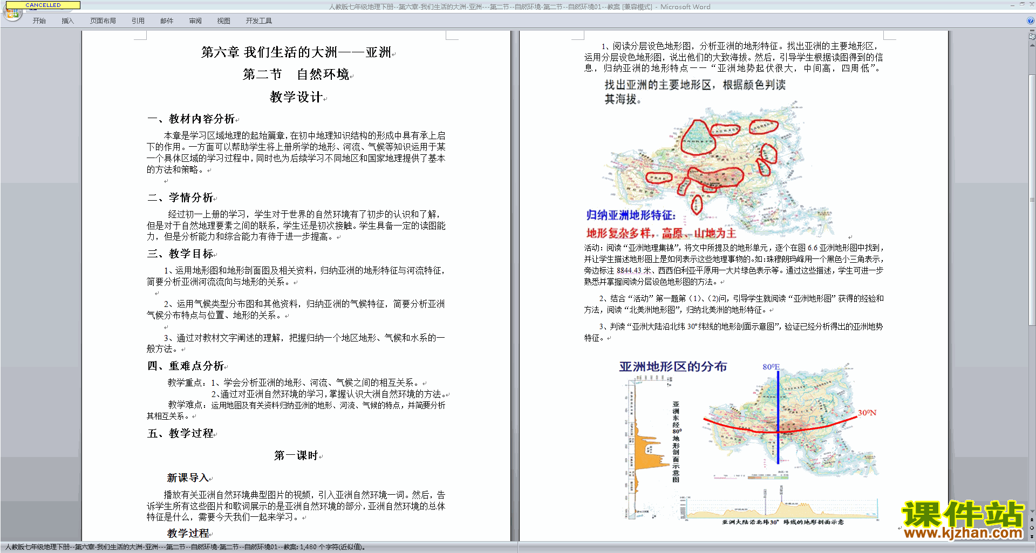Open Word help (question mark icon)
This screenshot has height=553, width=1036.
pos(1031,21)
